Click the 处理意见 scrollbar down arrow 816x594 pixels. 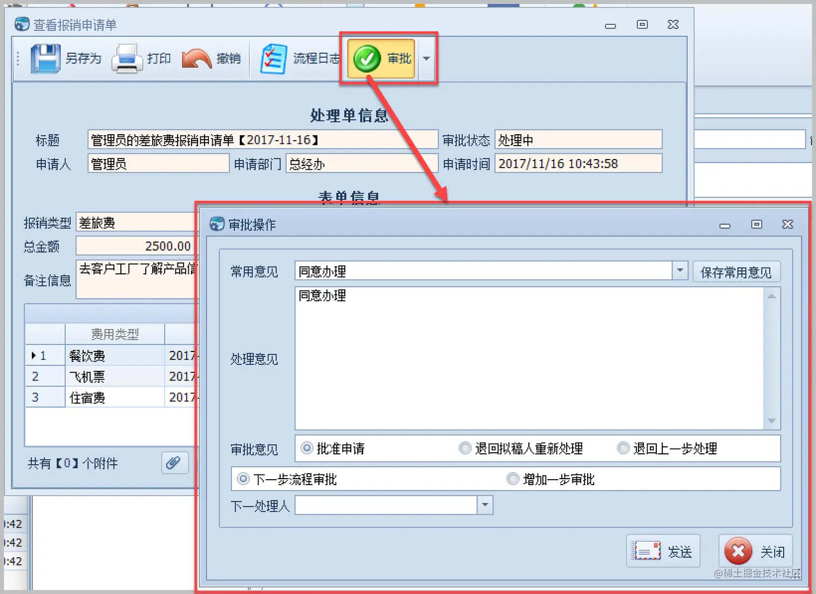pos(772,421)
